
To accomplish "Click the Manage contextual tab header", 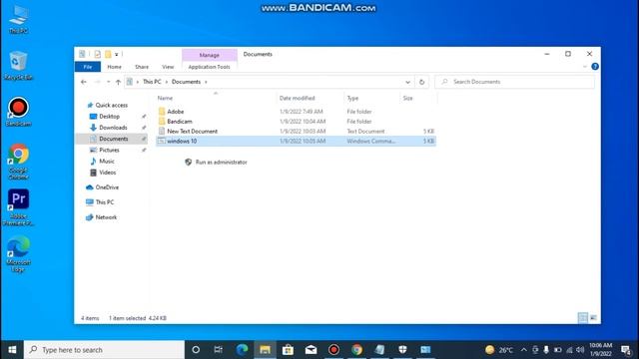I will (210, 55).
